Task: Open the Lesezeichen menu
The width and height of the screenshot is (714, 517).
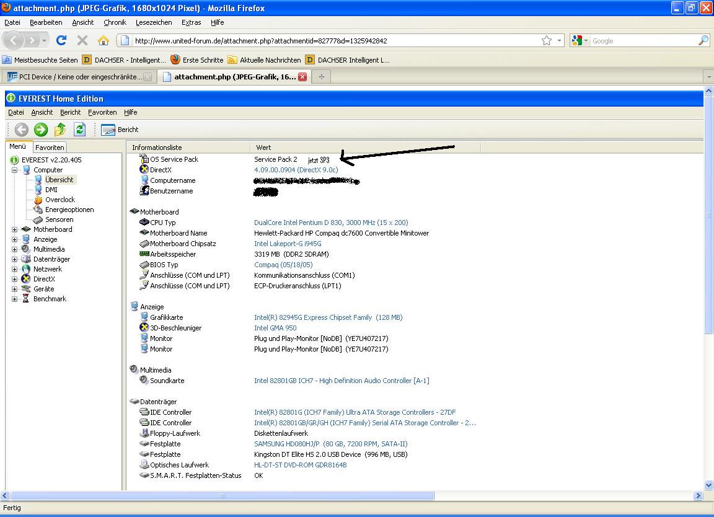Action: (x=154, y=22)
